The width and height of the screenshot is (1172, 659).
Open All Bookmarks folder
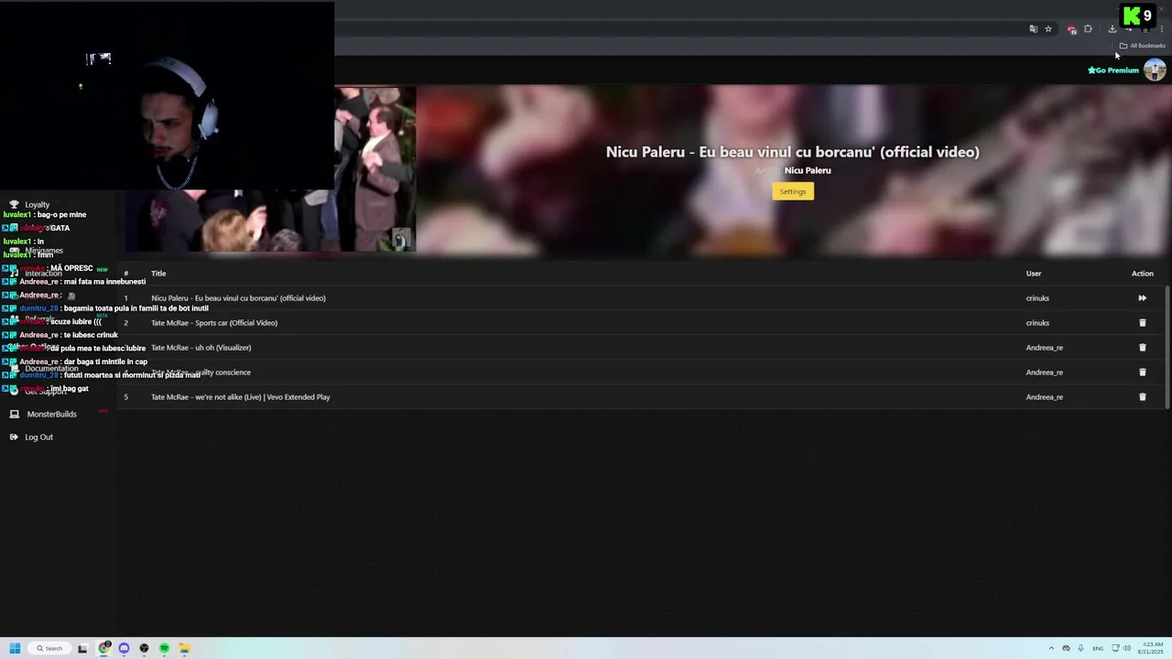click(1143, 46)
